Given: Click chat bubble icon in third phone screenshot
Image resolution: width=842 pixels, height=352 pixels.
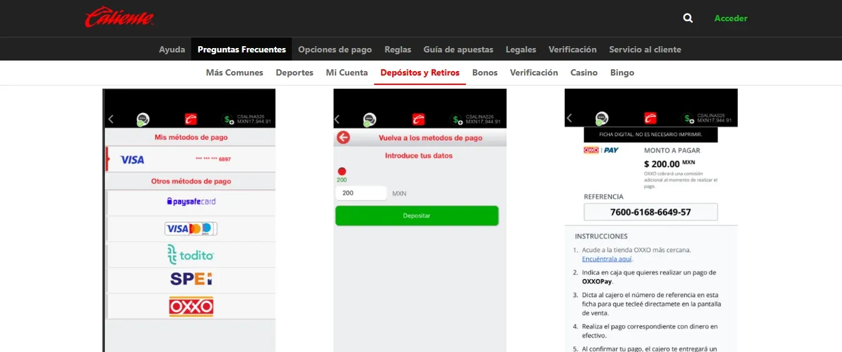Looking at the screenshot, I should pos(602,119).
